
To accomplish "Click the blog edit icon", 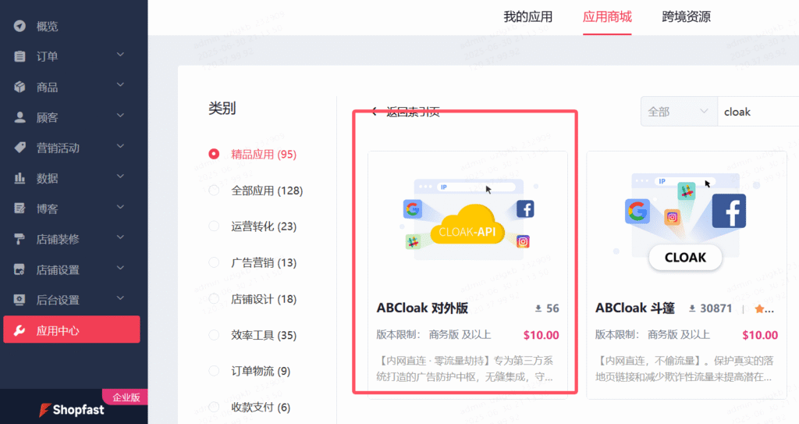I will pyautogui.click(x=20, y=208).
